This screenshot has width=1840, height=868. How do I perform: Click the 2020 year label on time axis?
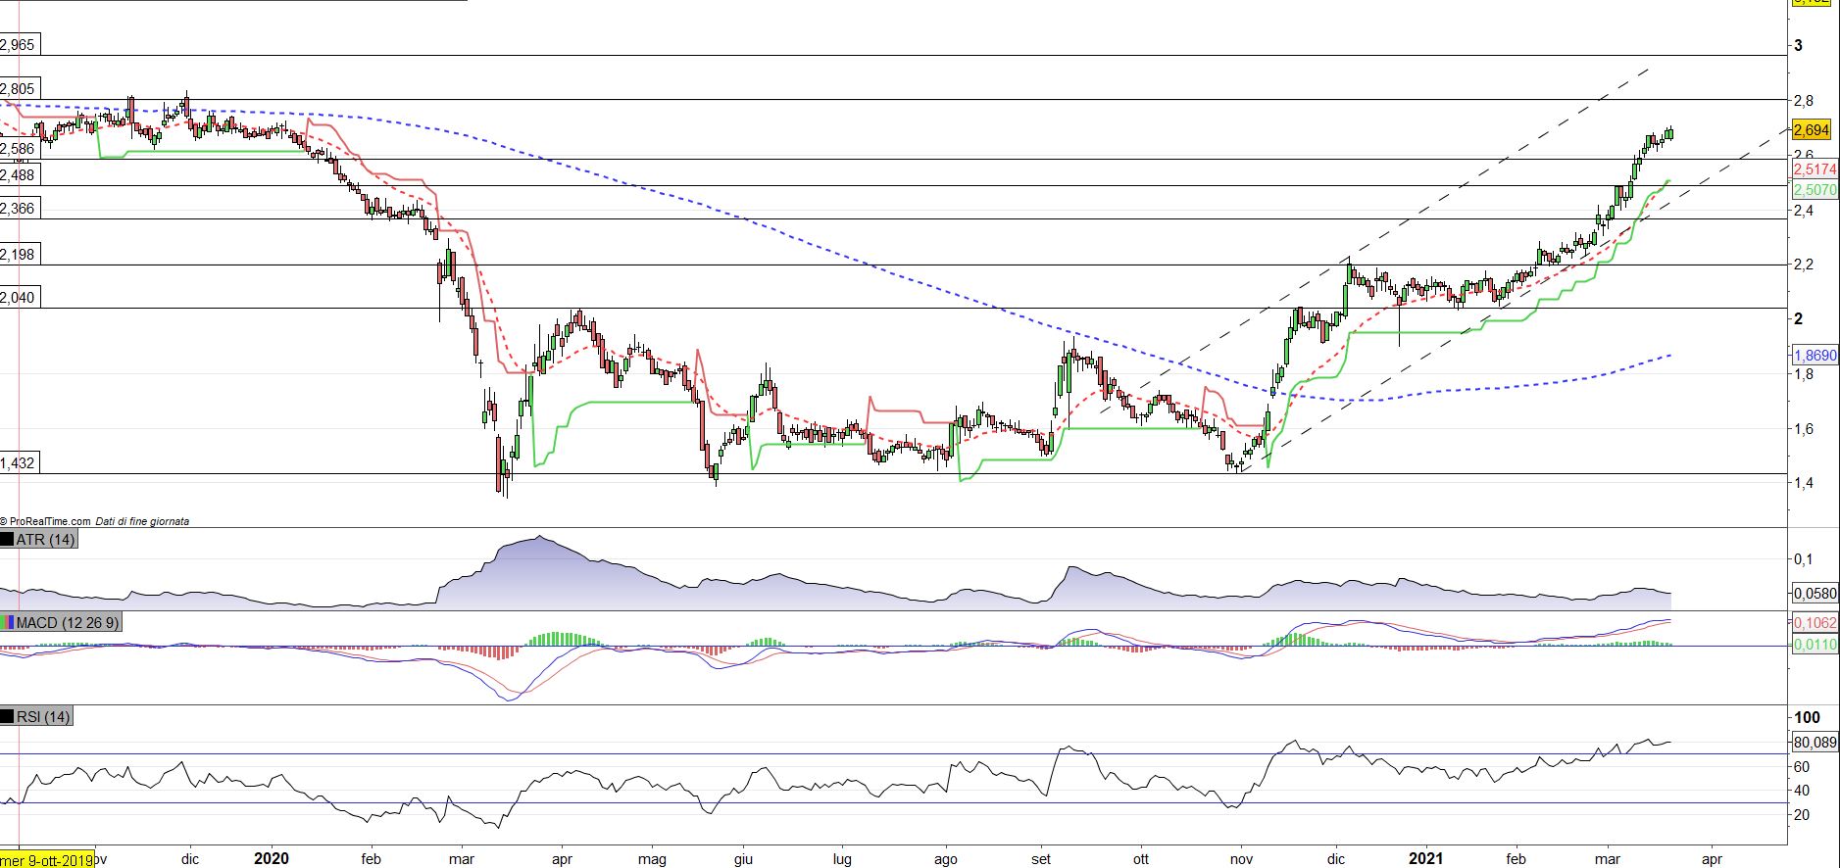272,859
